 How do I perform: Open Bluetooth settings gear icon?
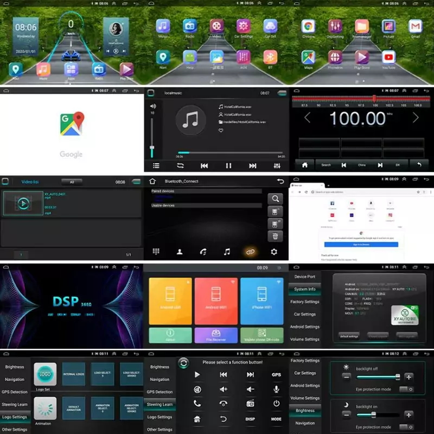pos(274,252)
